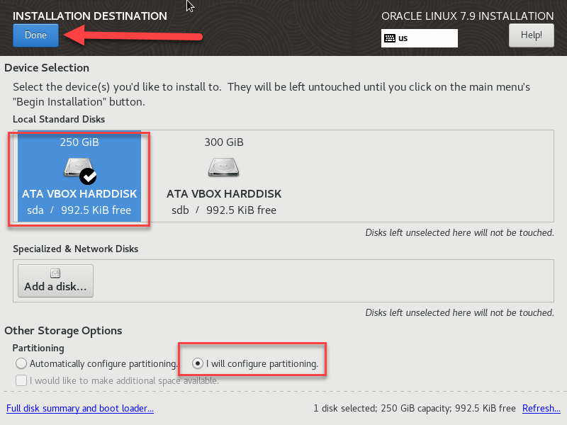Choose 'Automatically configure partitioning' radio button
The height and width of the screenshot is (425, 567).
21,363
